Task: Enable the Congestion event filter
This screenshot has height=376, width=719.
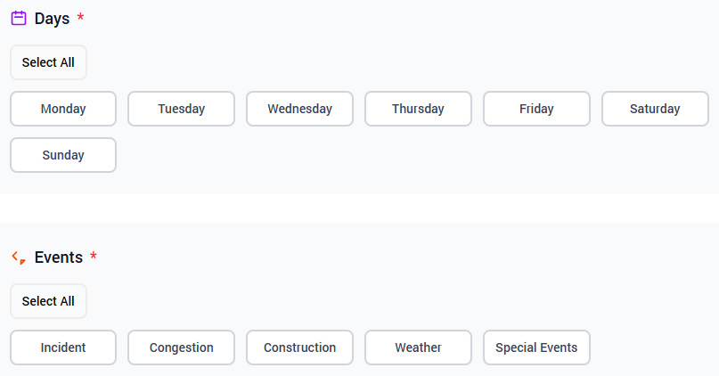Action: (x=181, y=347)
